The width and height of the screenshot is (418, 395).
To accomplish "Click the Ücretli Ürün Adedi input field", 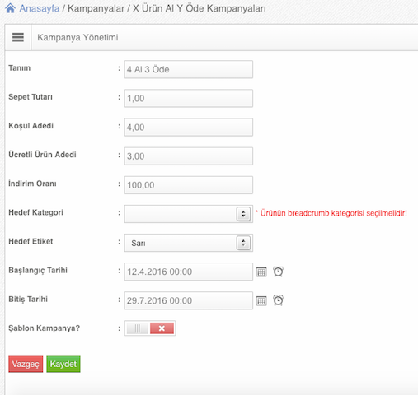I will point(189,156).
